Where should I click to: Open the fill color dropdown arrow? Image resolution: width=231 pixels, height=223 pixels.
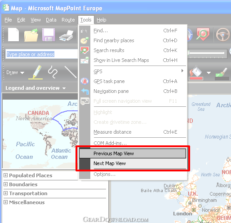(209, 73)
